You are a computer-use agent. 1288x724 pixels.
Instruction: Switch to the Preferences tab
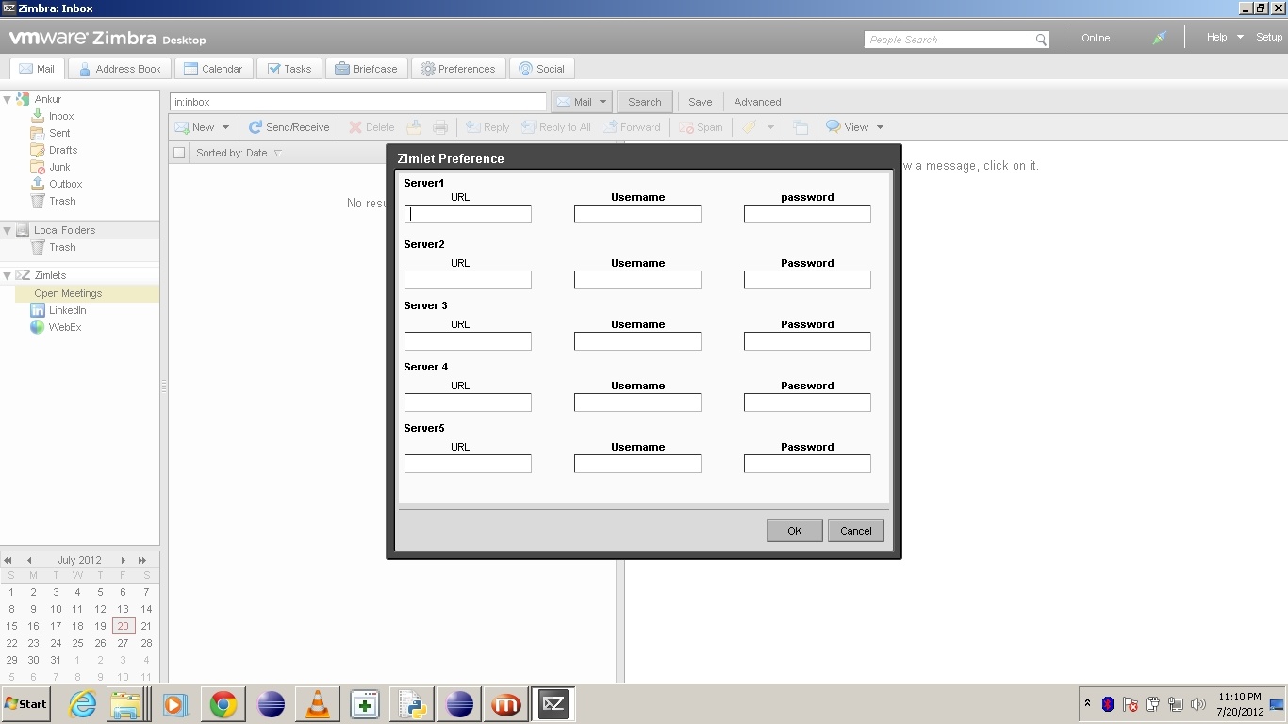(x=457, y=69)
